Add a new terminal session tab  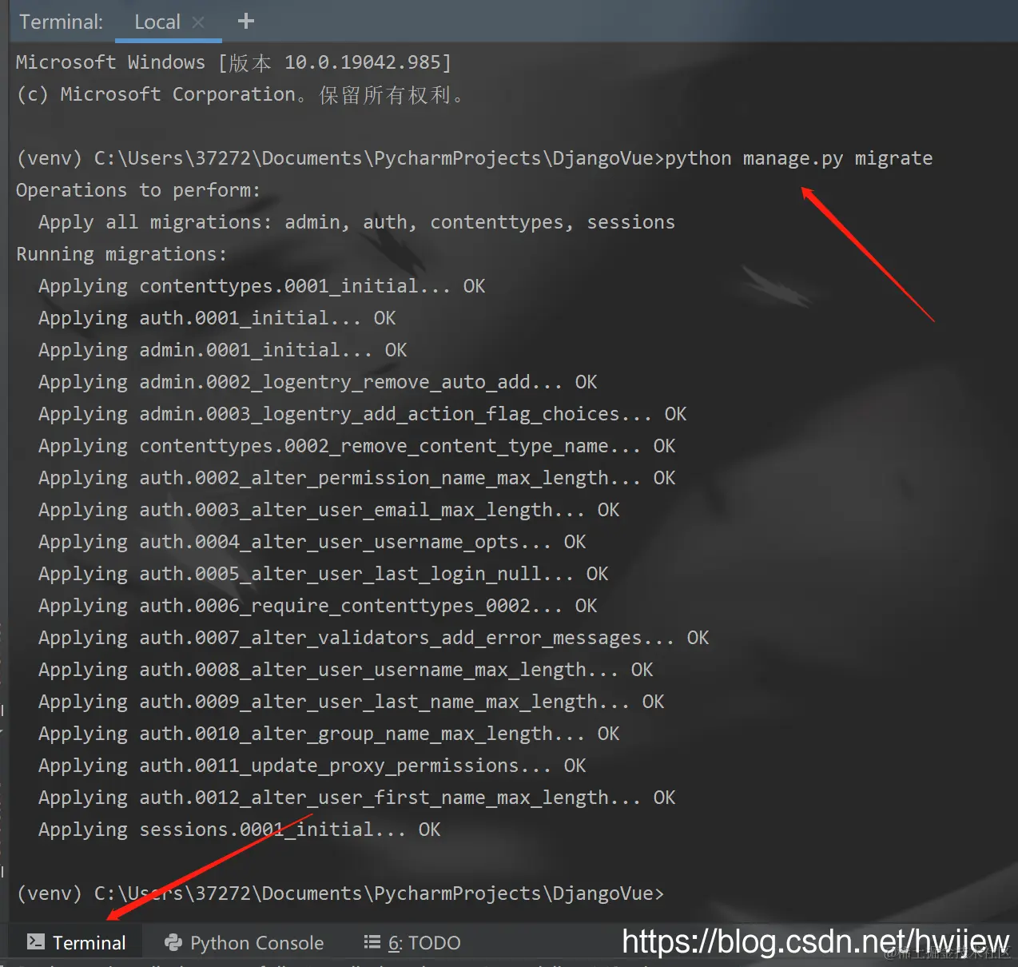coord(246,22)
